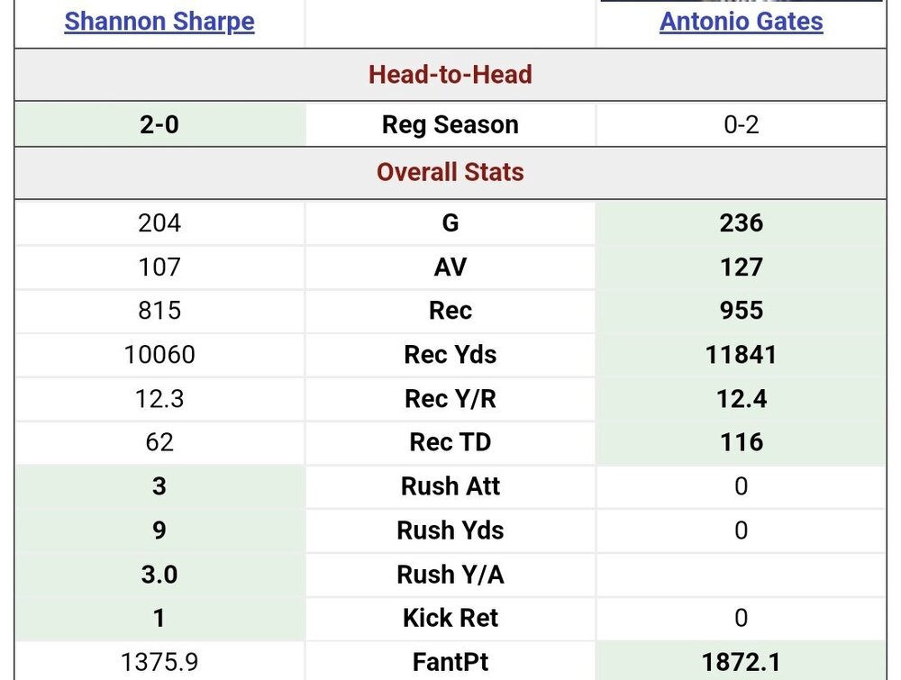
Task: Click Gates' 116 receiving touchdowns value
Action: tap(741, 442)
